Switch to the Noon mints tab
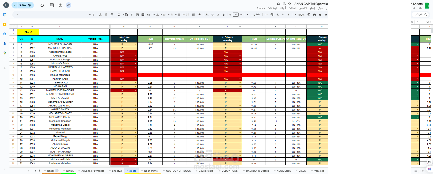Screen dimensions: 433x174 pyautogui.click(x=151, y=171)
